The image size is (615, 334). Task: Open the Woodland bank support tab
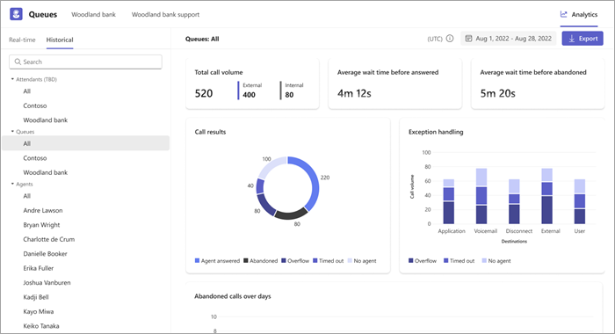coord(165,15)
